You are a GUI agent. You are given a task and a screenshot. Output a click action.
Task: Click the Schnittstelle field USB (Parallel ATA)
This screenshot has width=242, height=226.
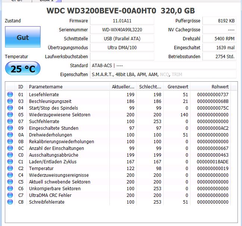(x=122, y=39)
